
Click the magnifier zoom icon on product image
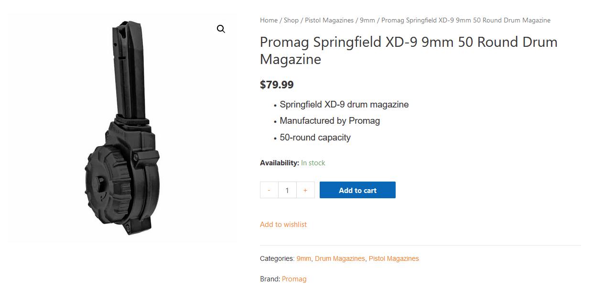[x=221, y=29]
